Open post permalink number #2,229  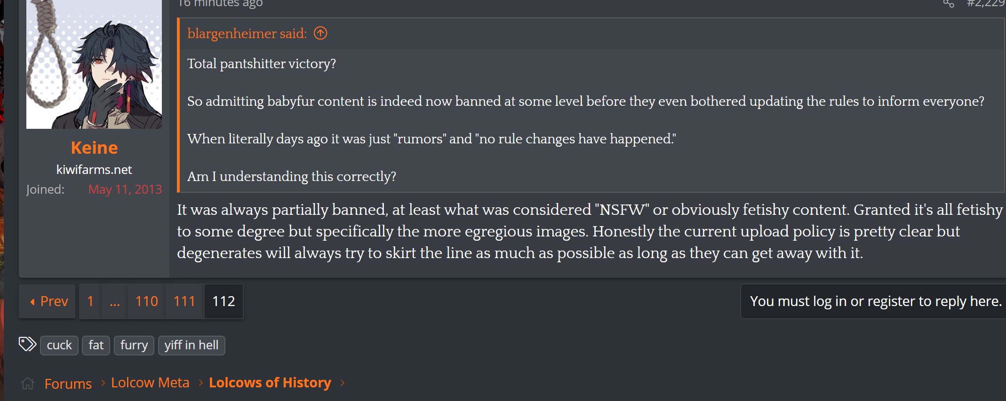pos(986,3)
